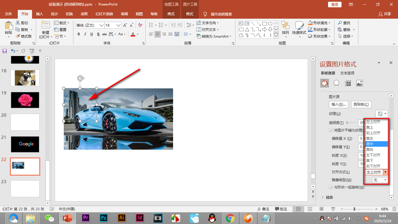Click the Save icon in quick access toolbar

5,51
